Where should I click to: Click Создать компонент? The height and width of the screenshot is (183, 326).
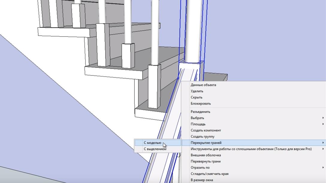206,130
